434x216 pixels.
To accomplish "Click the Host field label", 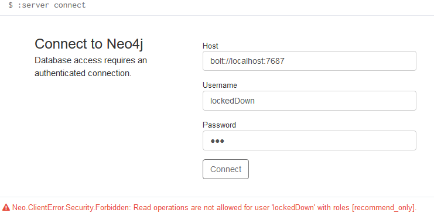I will (210, 46).
